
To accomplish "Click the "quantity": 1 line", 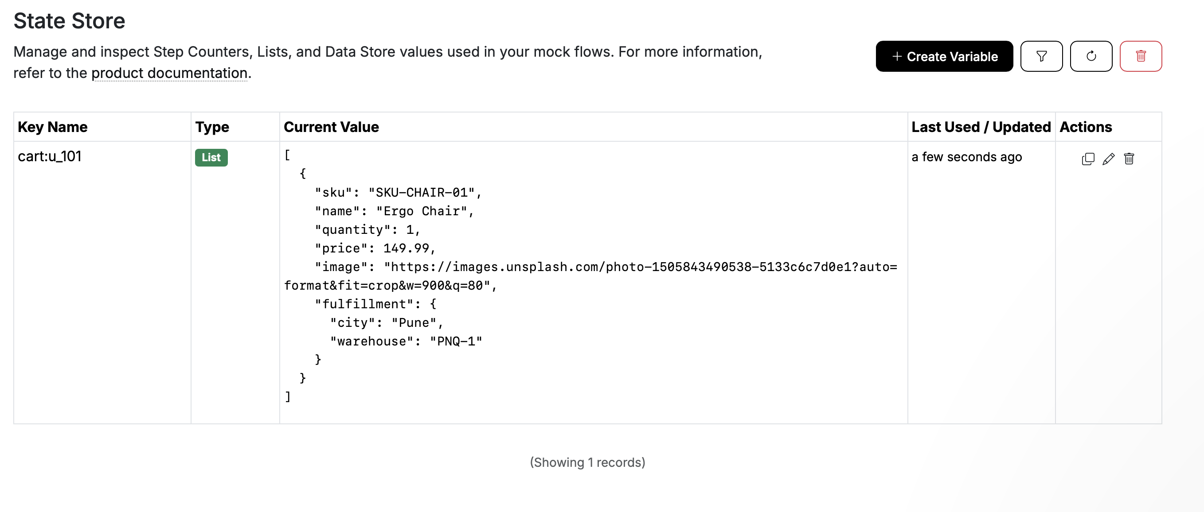I will 367,230.
